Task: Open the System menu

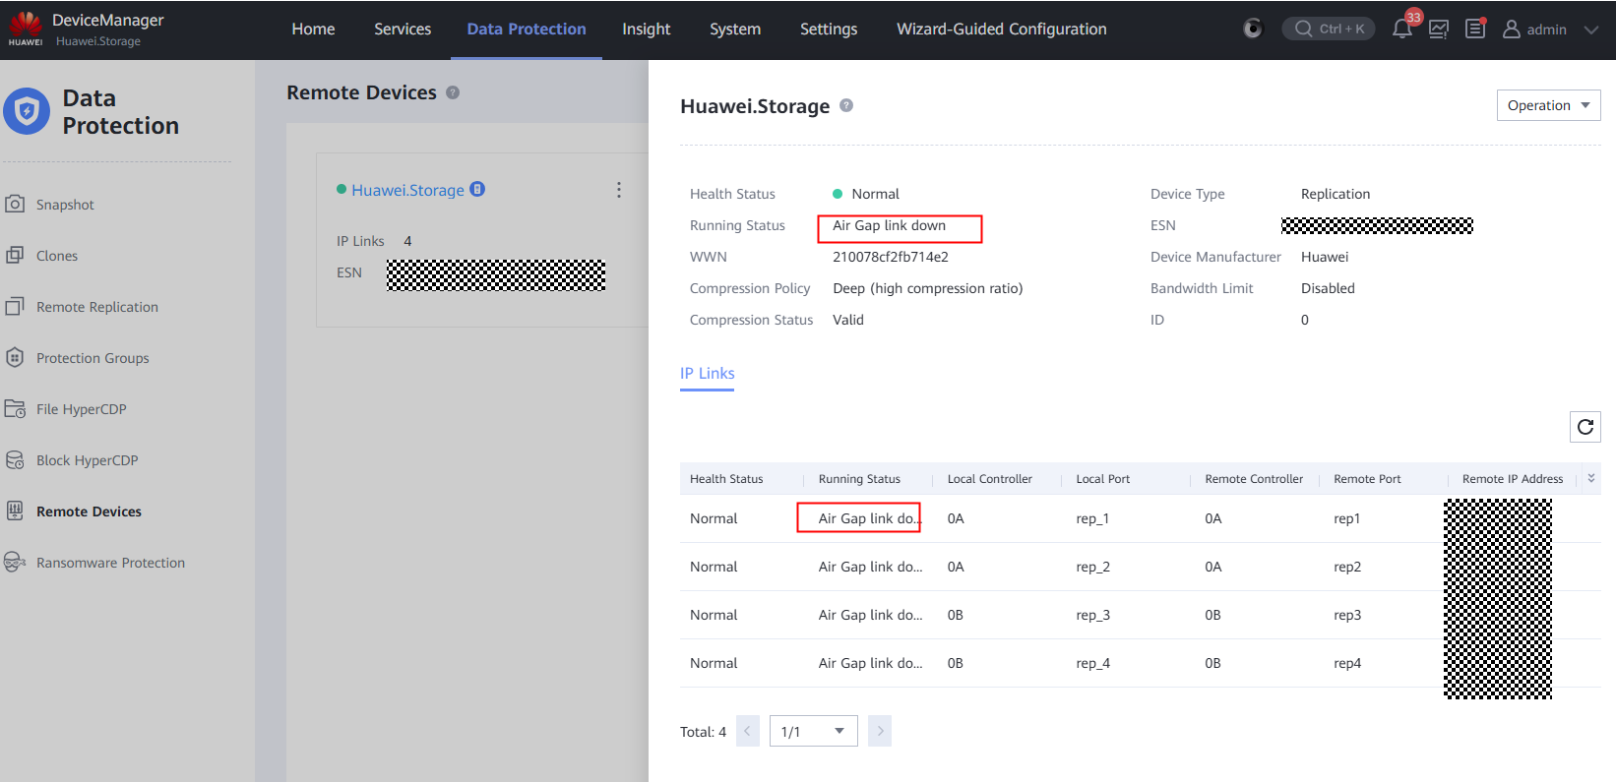Action: click(735, 30)
